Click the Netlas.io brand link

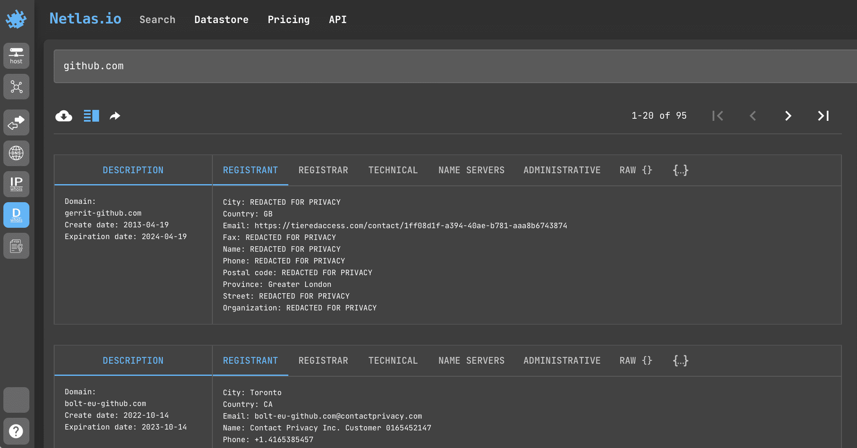click(x=85, y=19)
